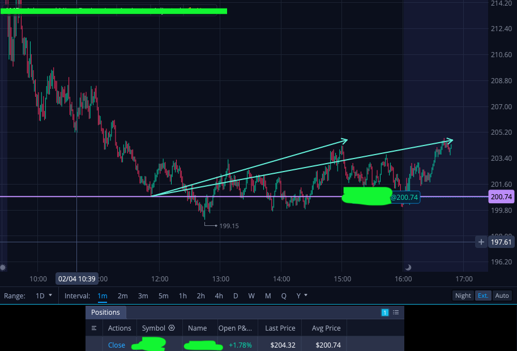The width and height of the screenshot is (517, 351).
Task: Switch interval to 2m
Action: point(123,296)
